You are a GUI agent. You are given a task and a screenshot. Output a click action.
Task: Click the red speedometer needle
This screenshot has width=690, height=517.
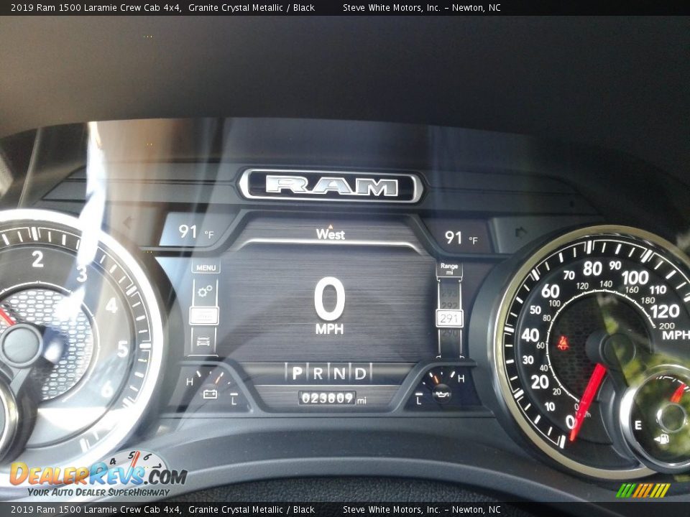589,401
